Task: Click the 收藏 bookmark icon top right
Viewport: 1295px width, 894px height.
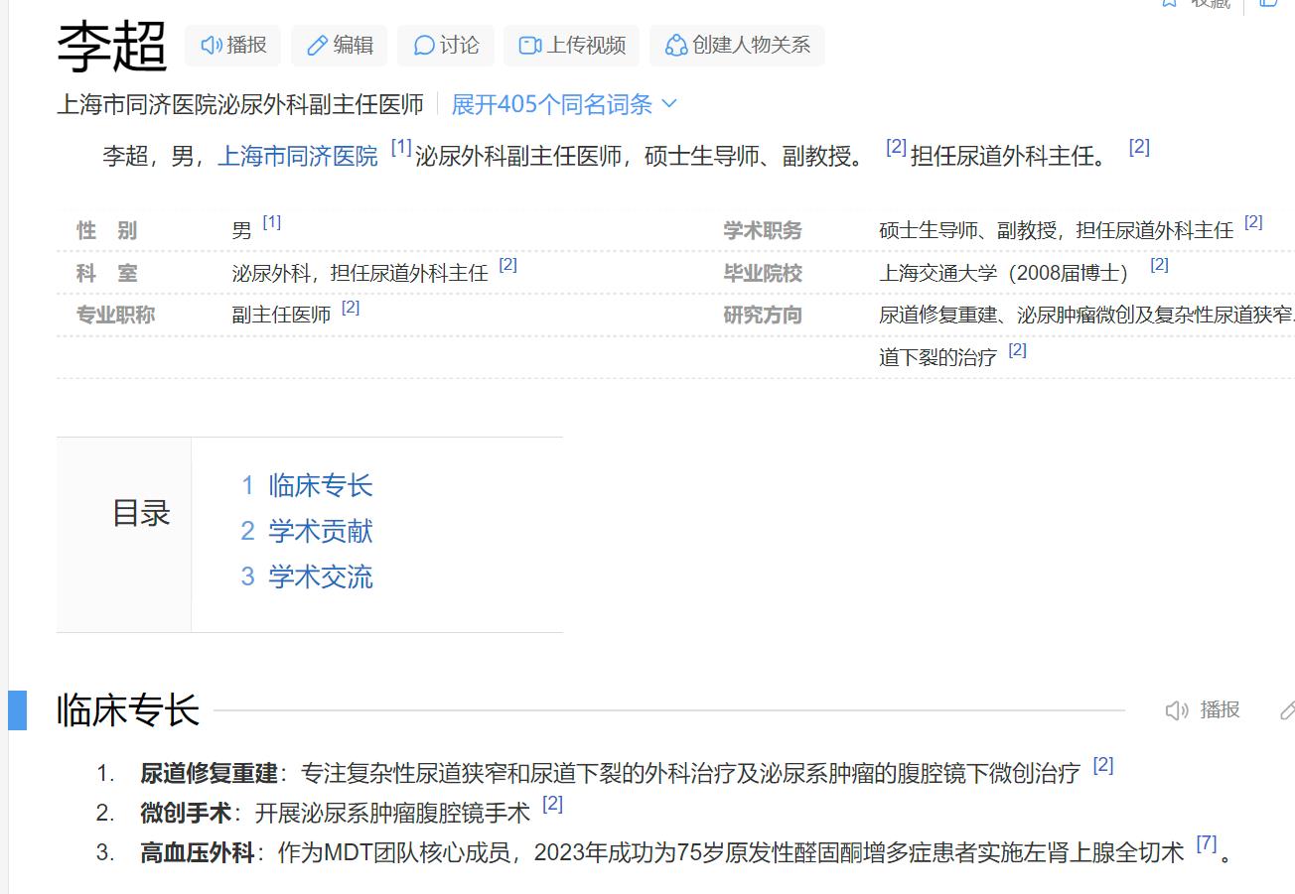Action: pos(1168,5)
